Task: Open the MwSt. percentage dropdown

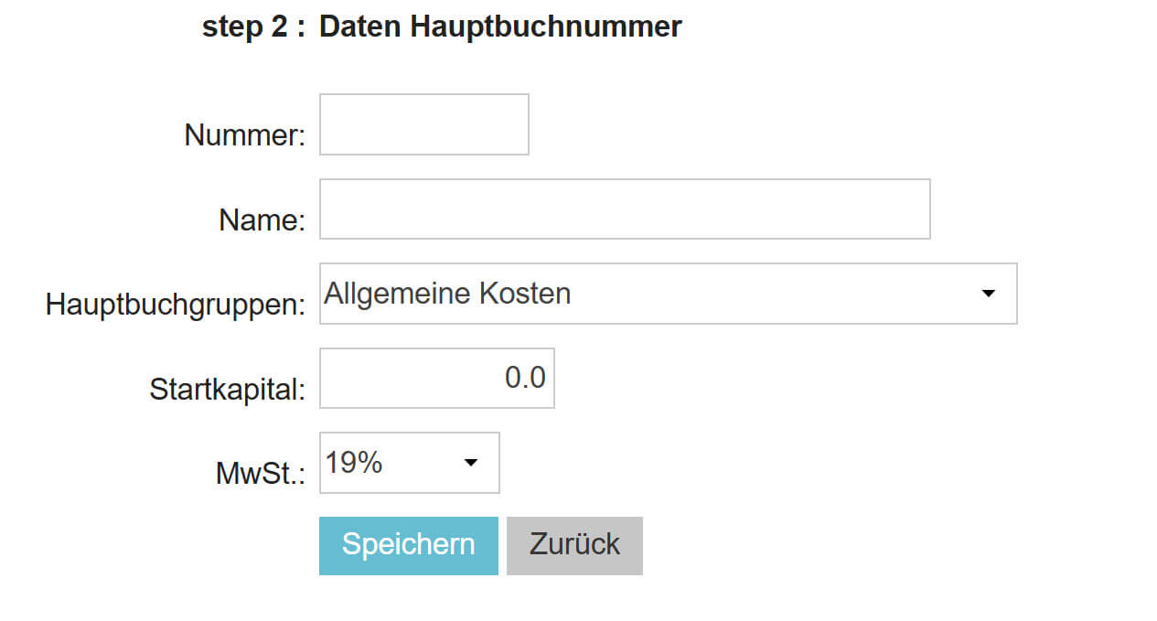Action: point(409,463)
